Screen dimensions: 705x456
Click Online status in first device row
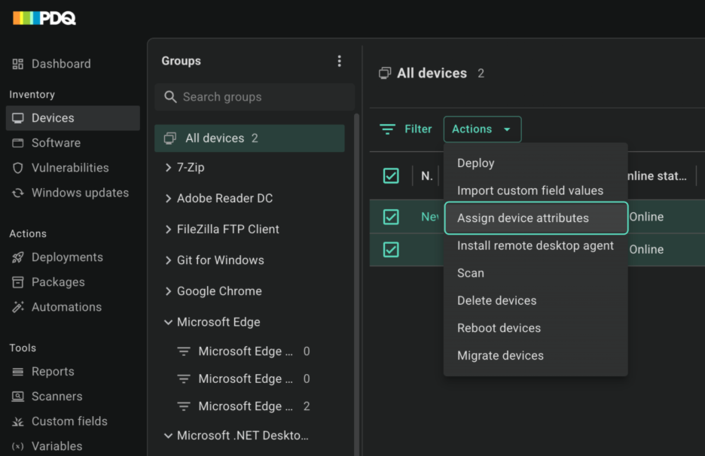(646, 217)
